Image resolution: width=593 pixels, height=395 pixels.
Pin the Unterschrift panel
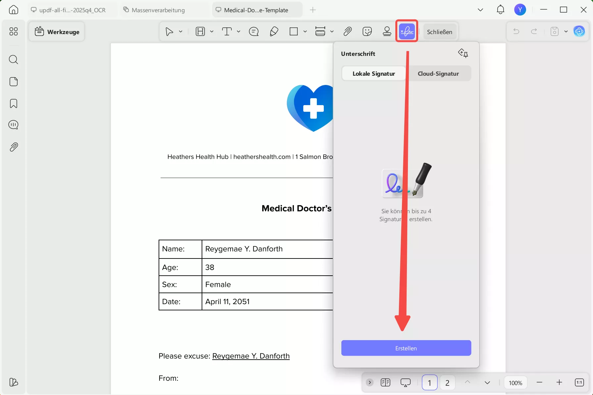click(463, 53)
